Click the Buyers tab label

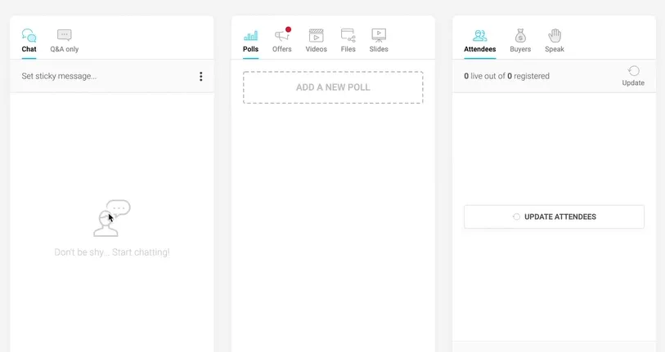[x=520, y=49]
